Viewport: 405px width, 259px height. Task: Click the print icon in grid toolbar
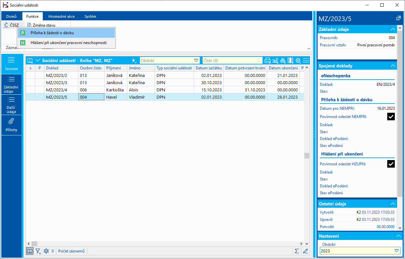[x=267, y=60]
